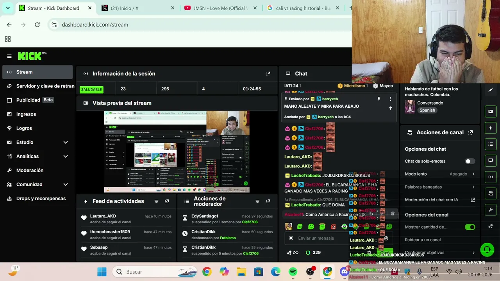The width and height of the screenshot is (500, 281).
Task: Edit stream info with pencil icon
Action: pyautogui.click(x=491, y=90)
